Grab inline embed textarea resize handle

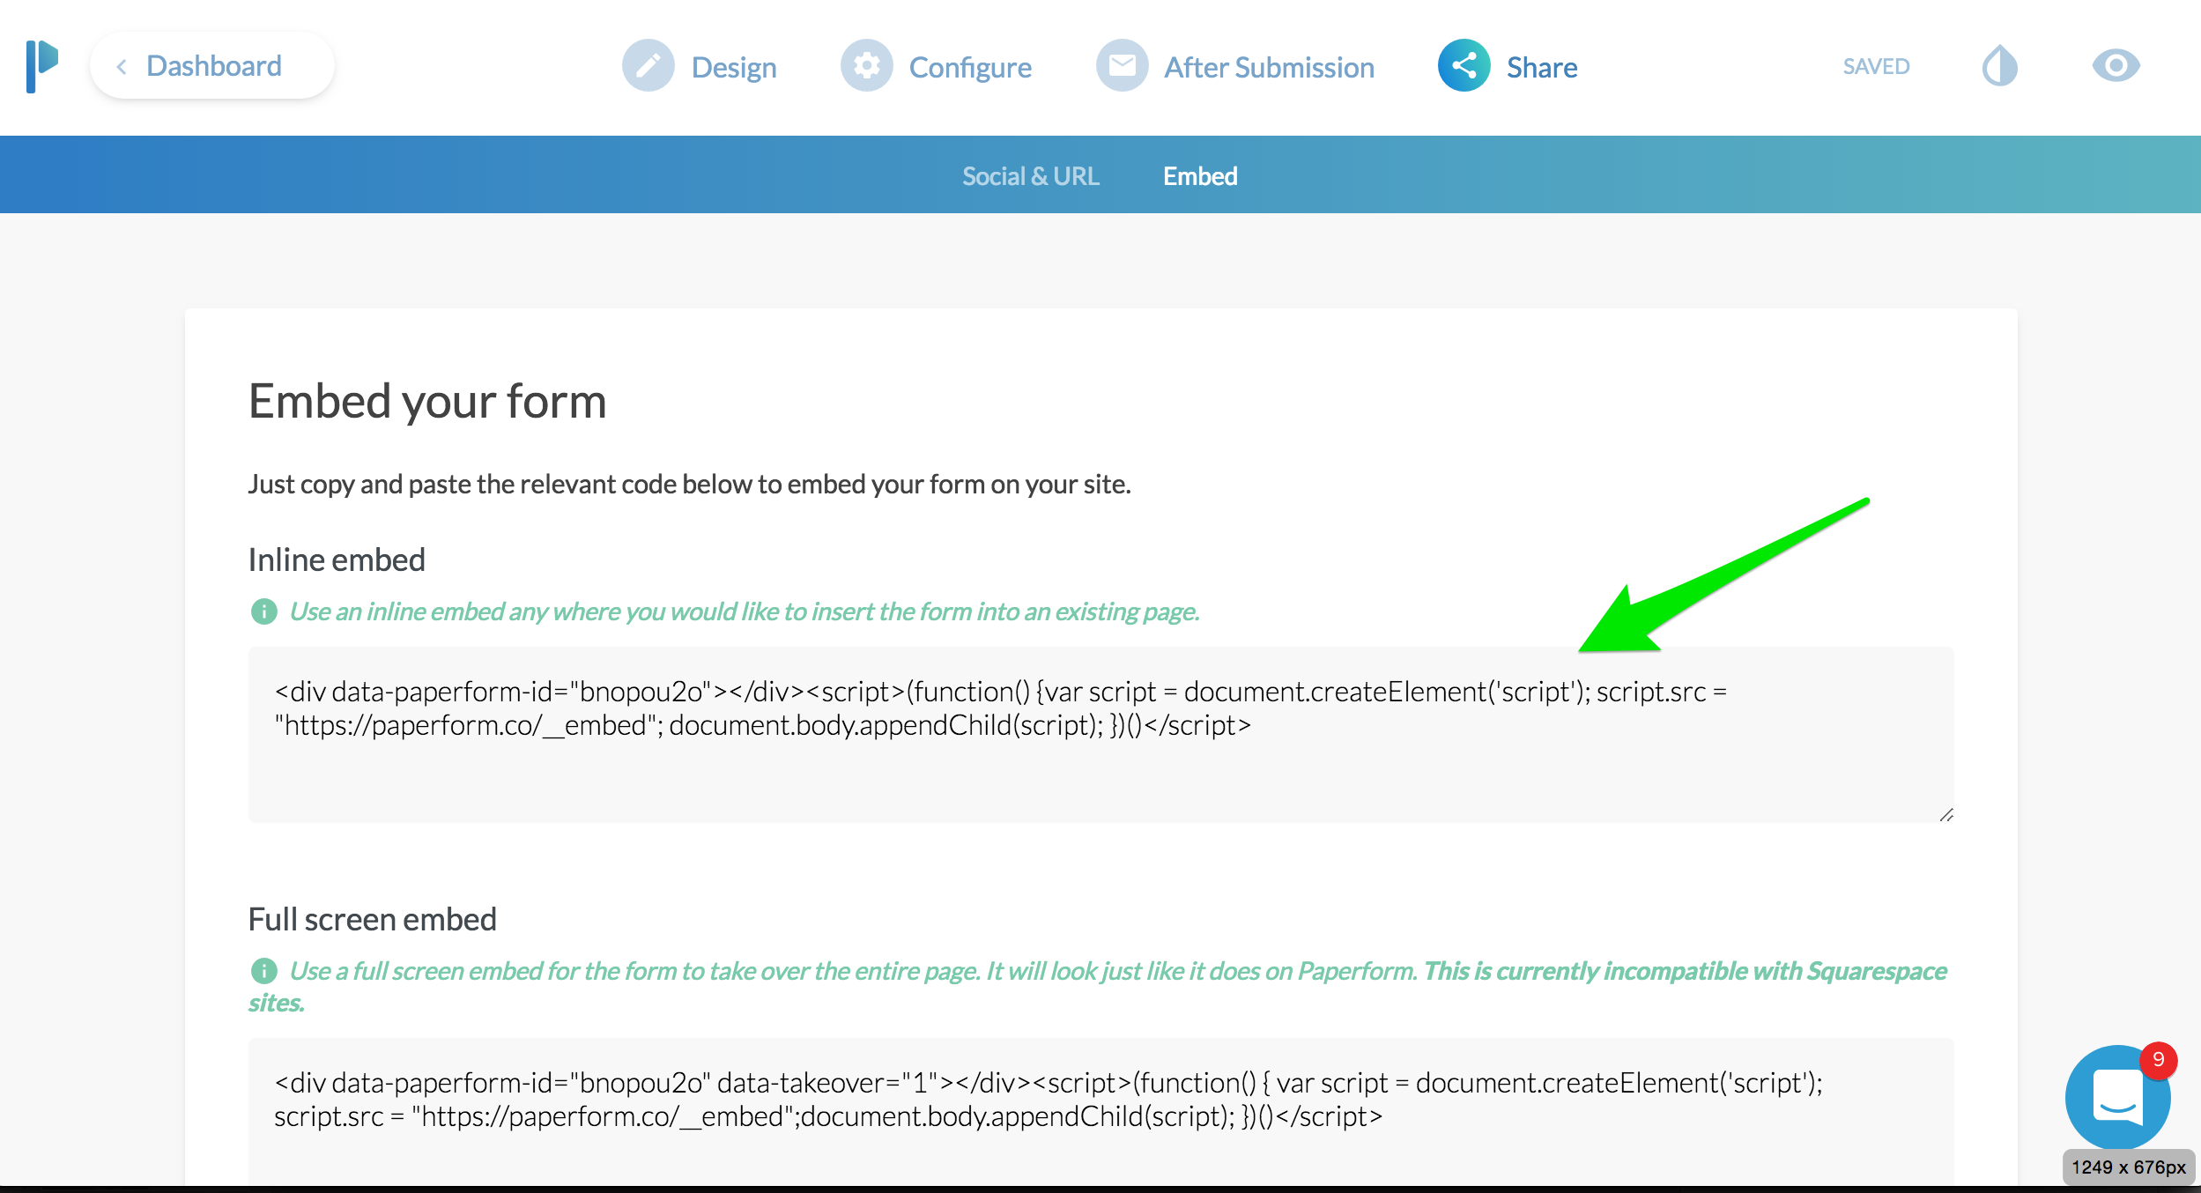coord(1945,815)
